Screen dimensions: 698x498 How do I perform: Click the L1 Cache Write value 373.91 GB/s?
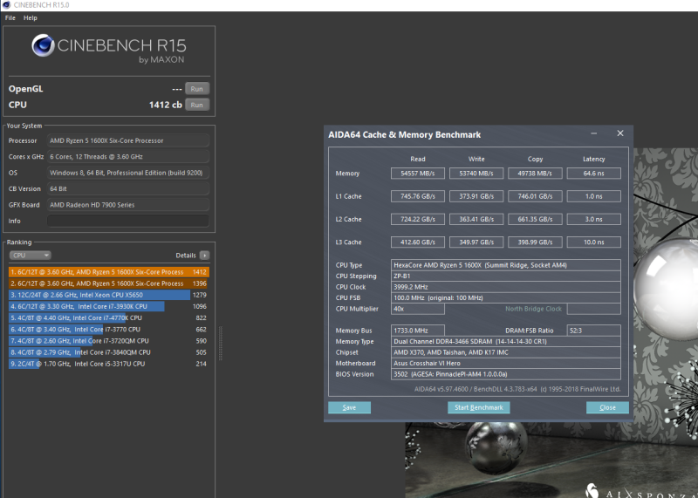click(476, 196)
